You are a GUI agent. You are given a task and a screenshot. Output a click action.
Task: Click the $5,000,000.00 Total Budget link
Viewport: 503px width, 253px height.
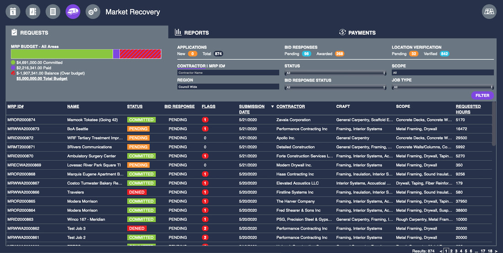pyautogui.click(x=42, y=79)
